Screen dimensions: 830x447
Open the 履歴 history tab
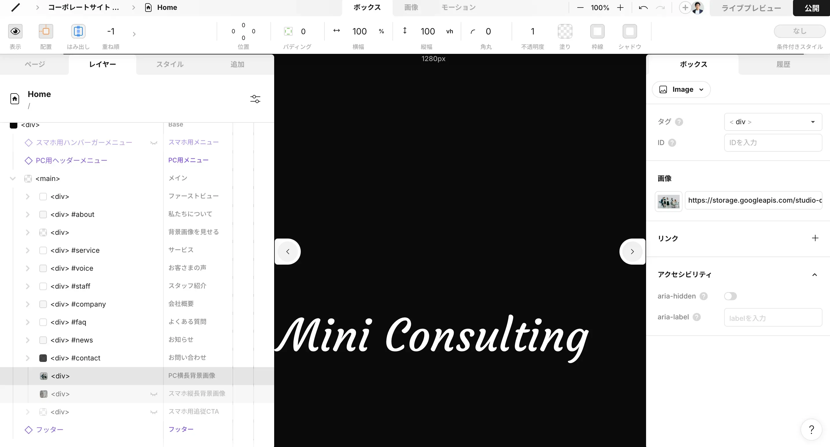(x=783, y=64)
